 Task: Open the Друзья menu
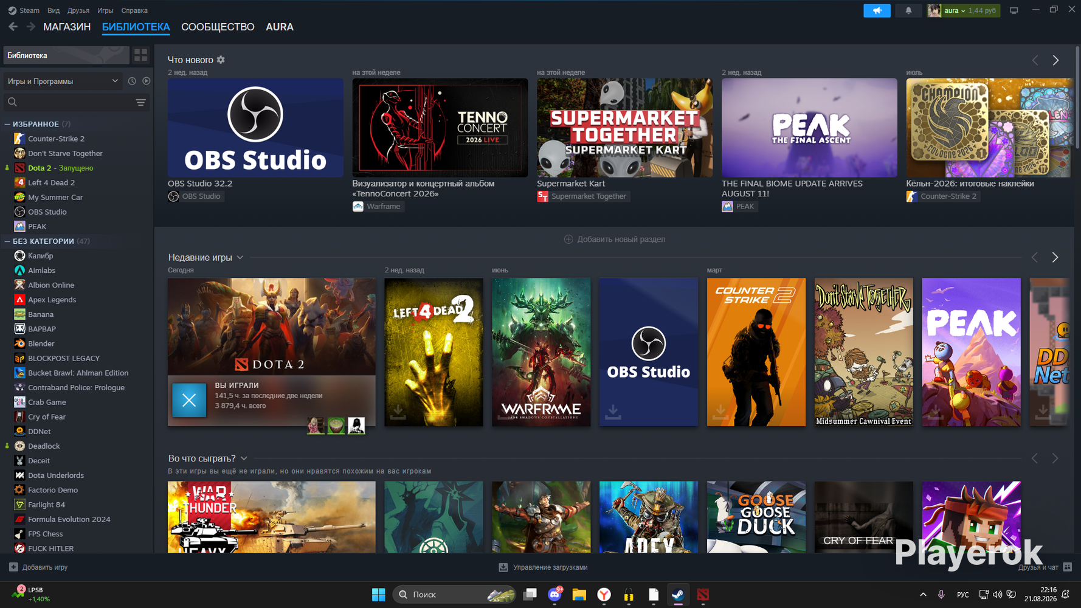(x=78, y=10)
